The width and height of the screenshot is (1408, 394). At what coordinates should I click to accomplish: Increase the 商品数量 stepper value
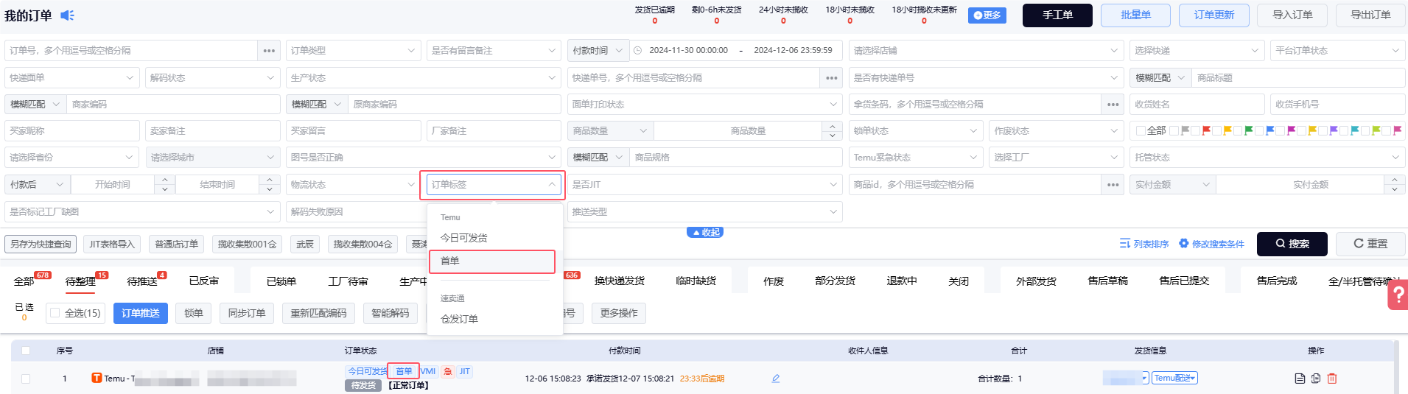coord(832,127)
